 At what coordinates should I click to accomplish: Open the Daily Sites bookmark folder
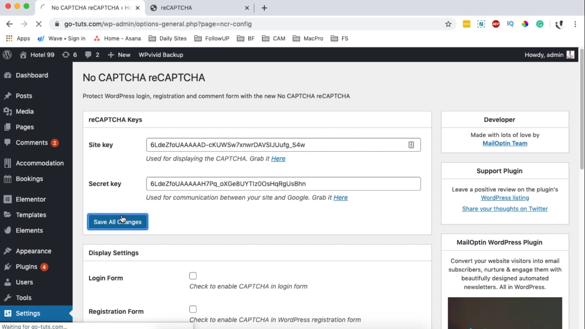coord(167,38)
